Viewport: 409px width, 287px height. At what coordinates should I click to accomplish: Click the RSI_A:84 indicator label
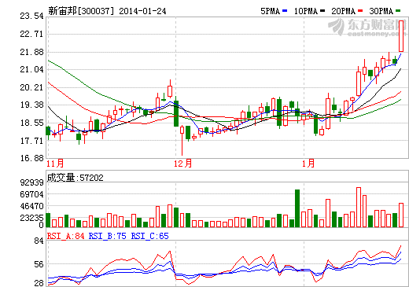click(x=66, y=236)
